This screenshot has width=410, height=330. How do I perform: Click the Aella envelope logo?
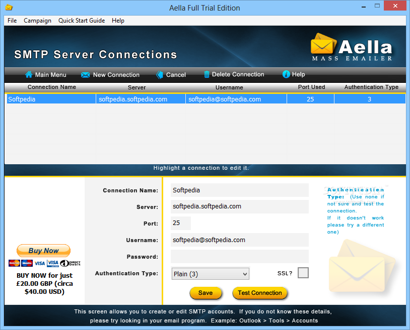(x=323, y=44)
